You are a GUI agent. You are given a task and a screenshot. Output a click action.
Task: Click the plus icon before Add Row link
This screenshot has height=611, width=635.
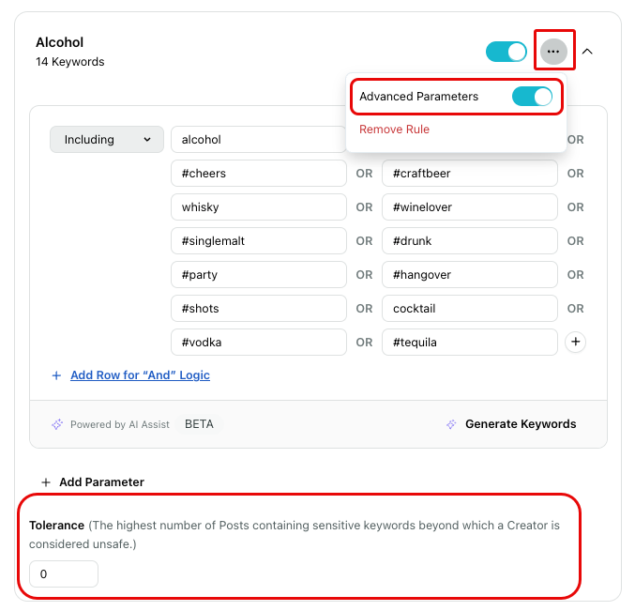pos(56,375)
